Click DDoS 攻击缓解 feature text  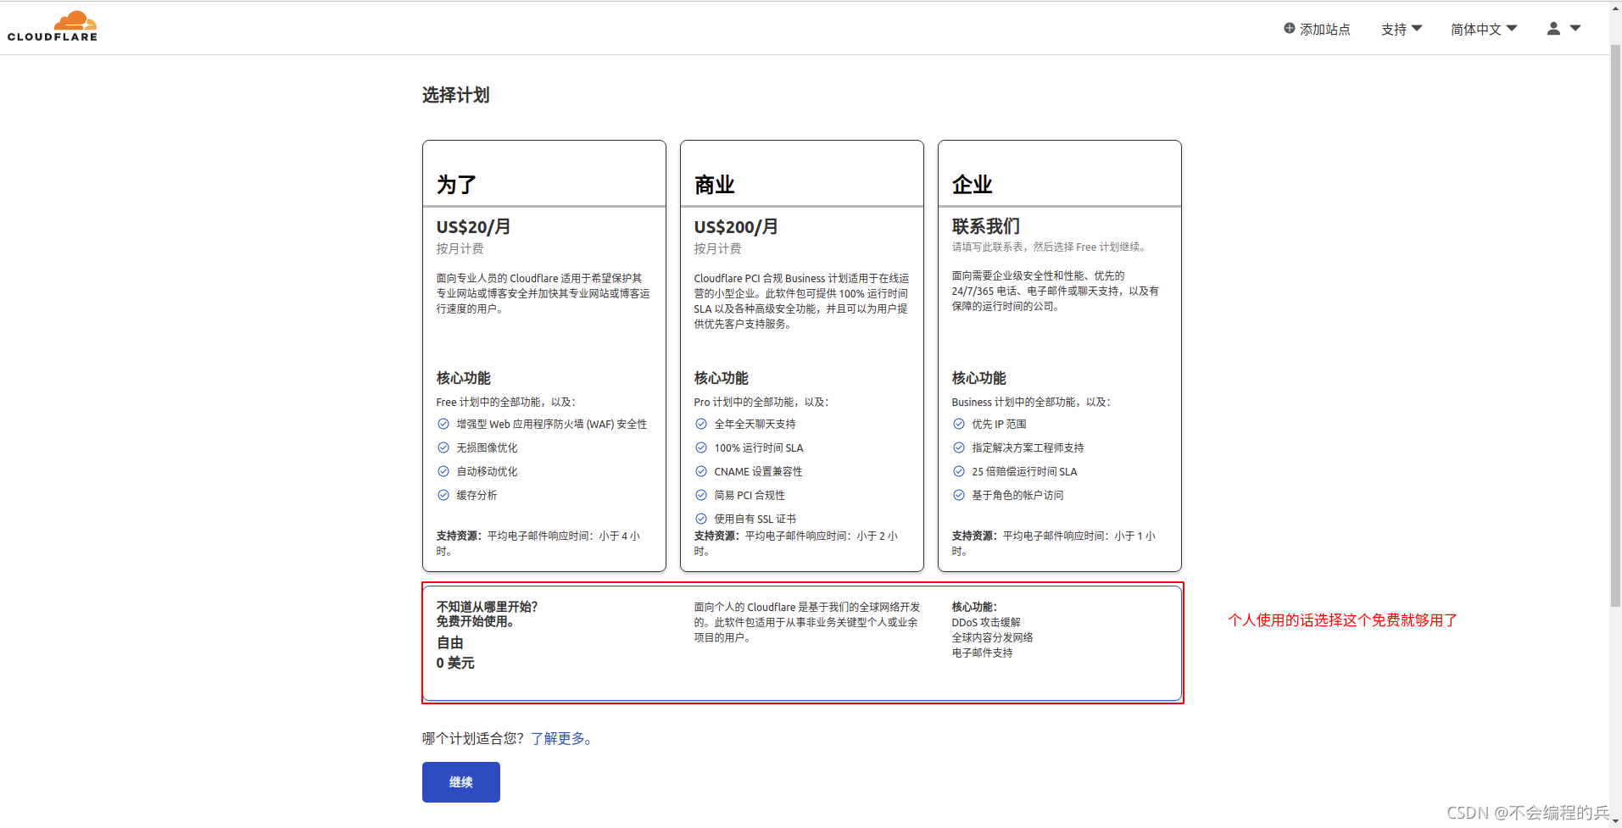point(986,622)
